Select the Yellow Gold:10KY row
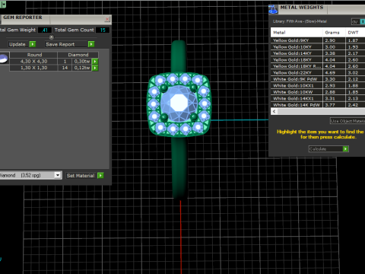Screen dimensions: 365x274 [318, 47]
